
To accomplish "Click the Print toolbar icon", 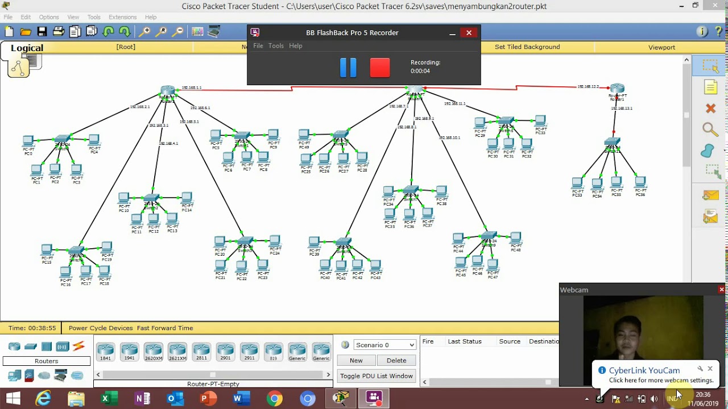I will (x=58, y=32).
